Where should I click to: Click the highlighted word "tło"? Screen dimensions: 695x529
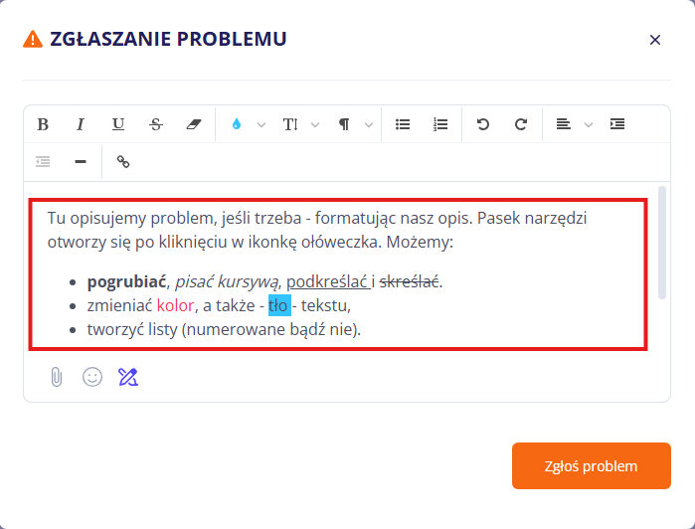click(278, 305)
